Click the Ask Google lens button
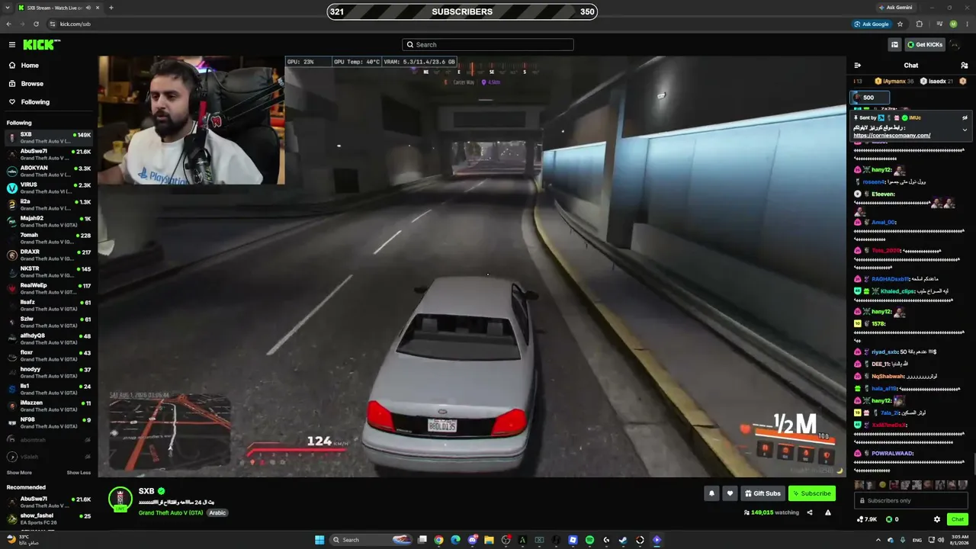The height and width of the screenshot is (549, 976). pyautogui.click(x=872, y=24)
